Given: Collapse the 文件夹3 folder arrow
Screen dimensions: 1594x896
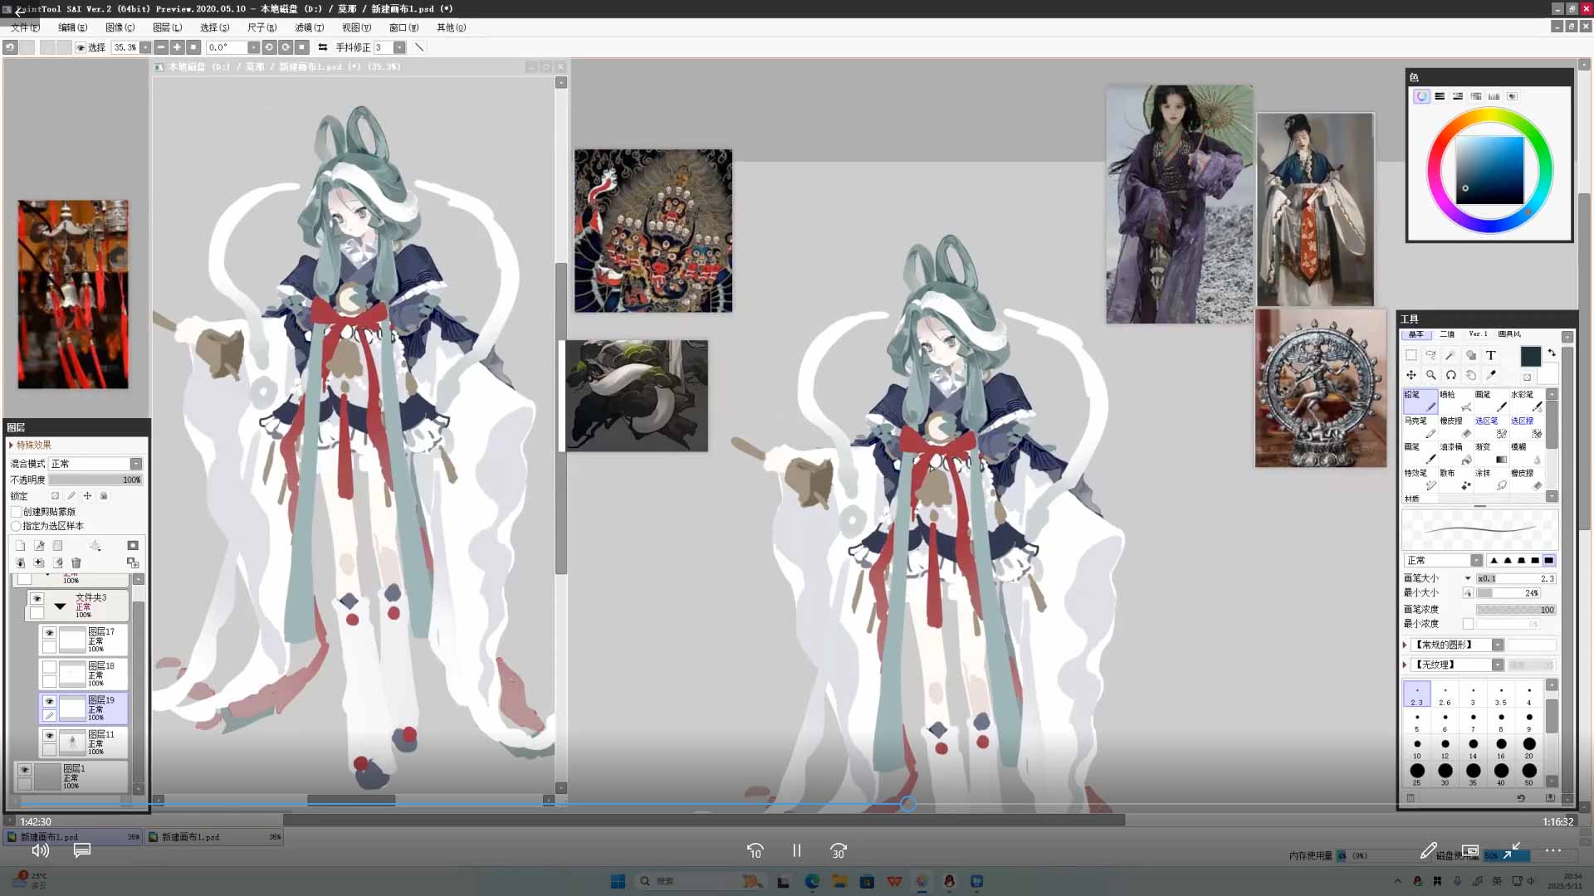Looking at the screenshot, I should click(60, 606).
